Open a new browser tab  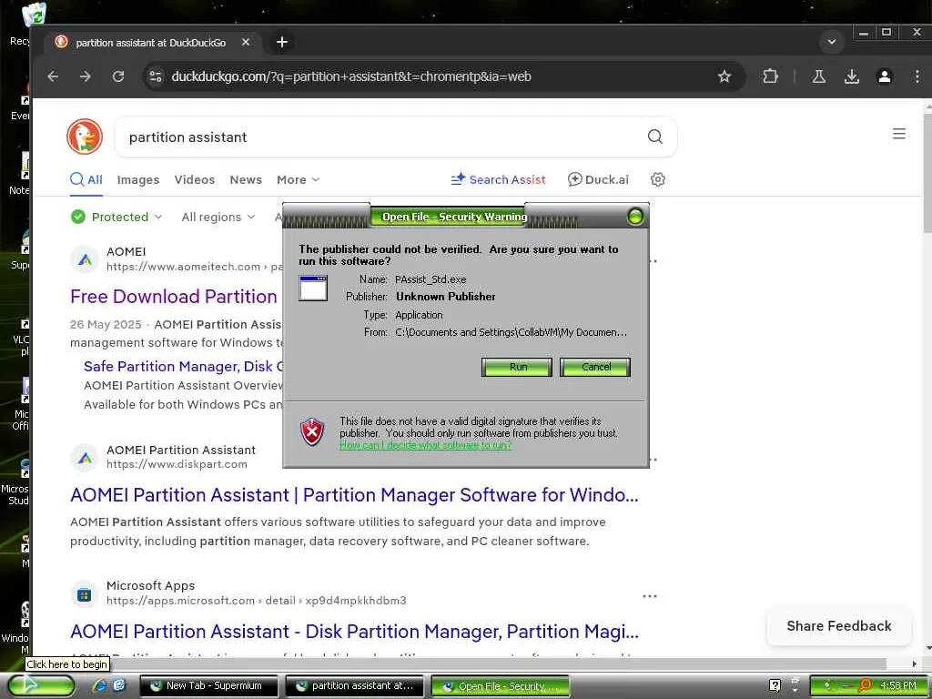pyautogui.click(x=282, y=42)
